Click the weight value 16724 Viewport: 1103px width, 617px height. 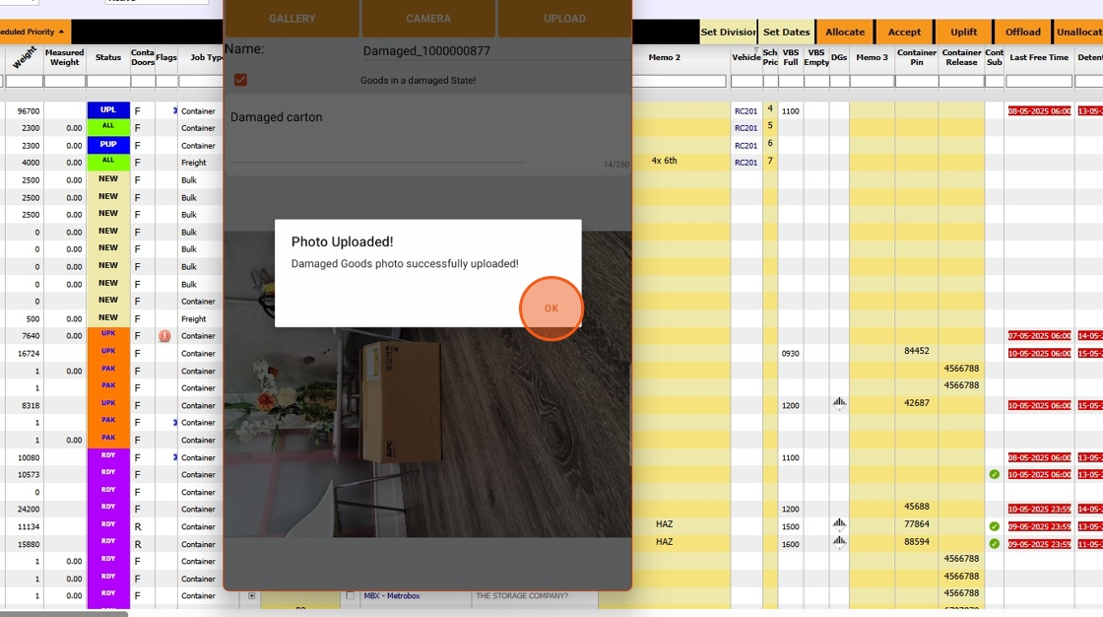coord(29,354)
